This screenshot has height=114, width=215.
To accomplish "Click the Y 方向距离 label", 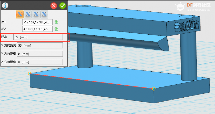I will click(9, 54).
